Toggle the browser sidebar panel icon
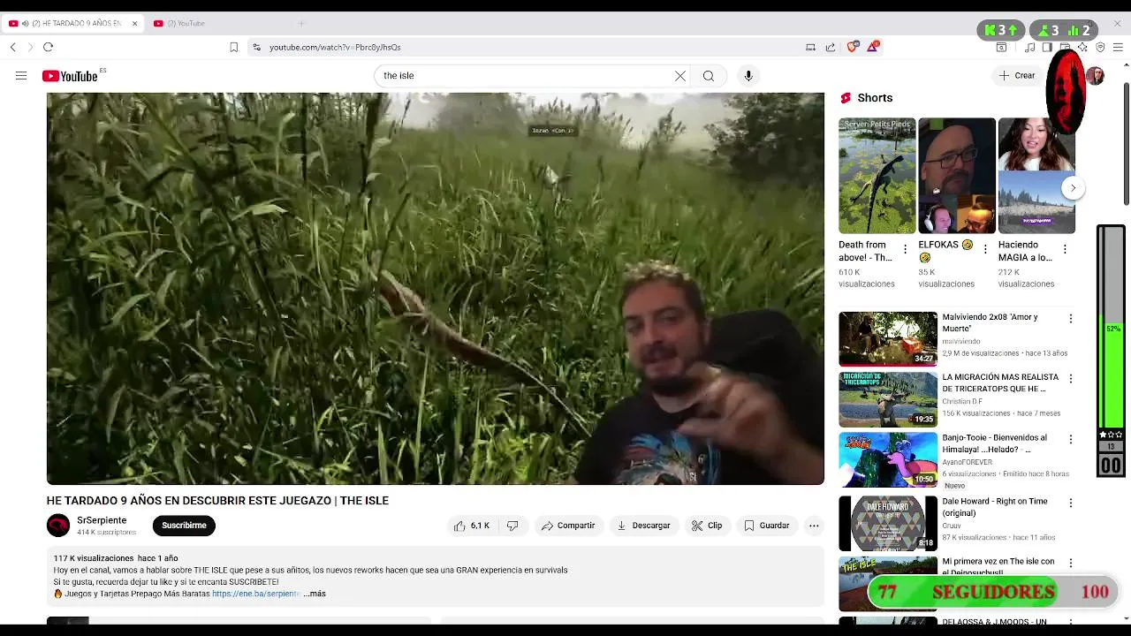Viewport: 1131px width, 636px height. click(x=1047, y=48)
